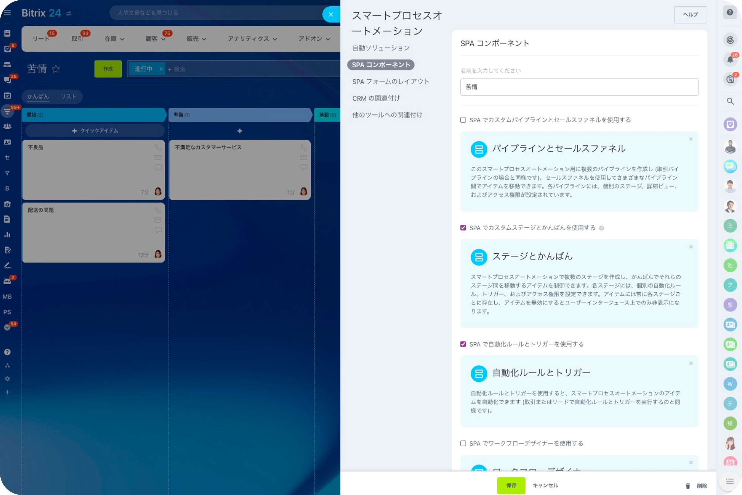Open the hamburger menu at top left
Image resolution: width=742 pixels, height=495 pixels.
tap(7, 13)
